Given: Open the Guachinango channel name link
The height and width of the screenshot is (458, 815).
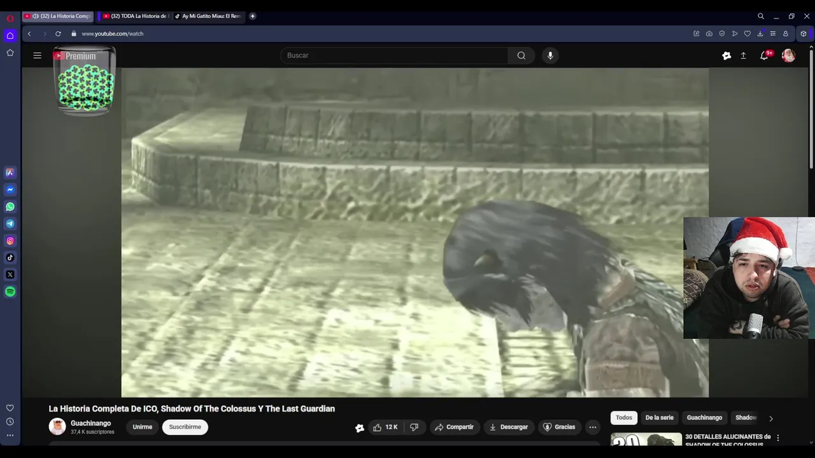Looking at the screenshot, I should pos(90,423).
